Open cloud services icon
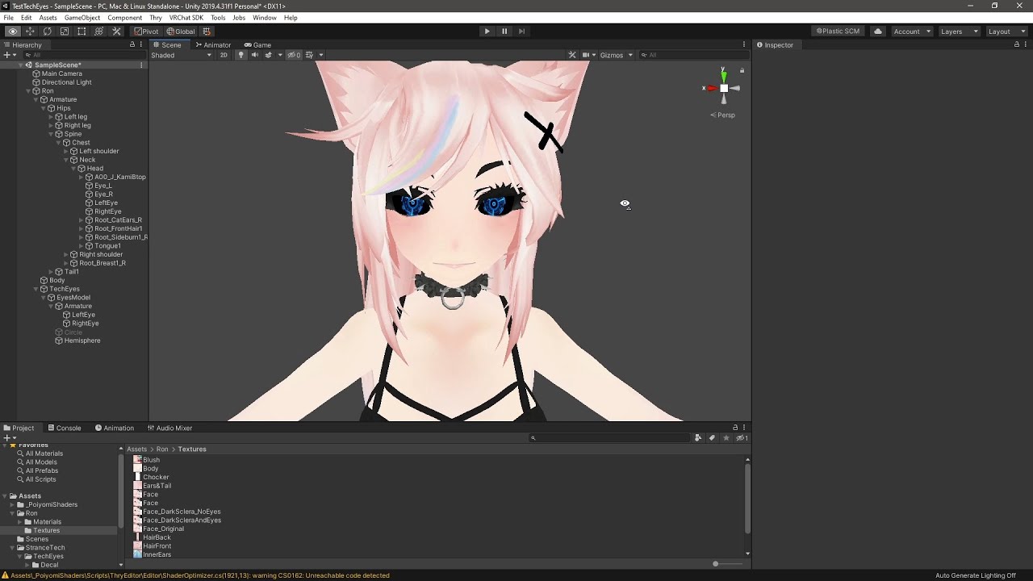Viewport: 1033px width, 581px height. tap(878, 31)
